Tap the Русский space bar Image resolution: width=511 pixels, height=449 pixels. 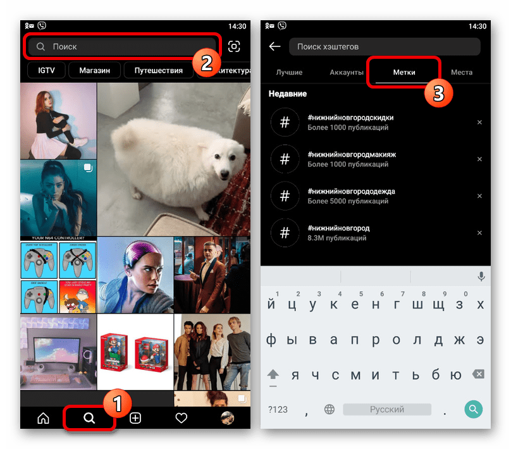click(x=387, y=409)
